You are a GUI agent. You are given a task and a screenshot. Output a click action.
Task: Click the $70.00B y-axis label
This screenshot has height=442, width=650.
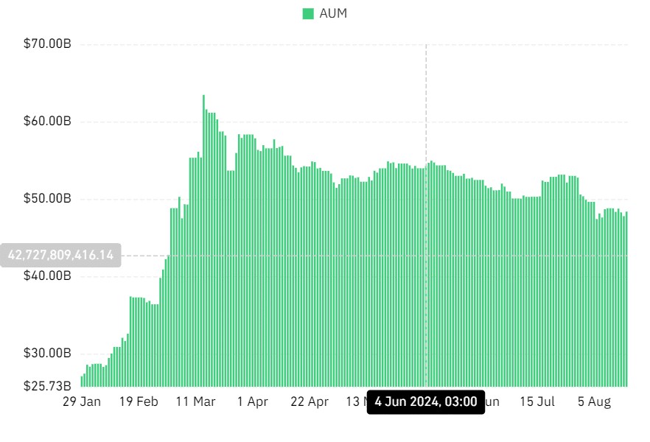point(48,44)
